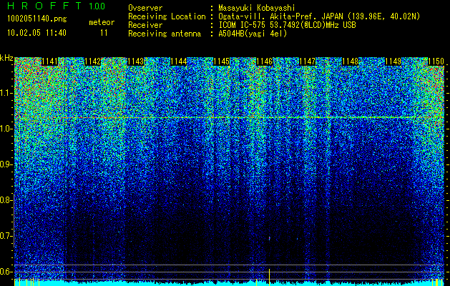Select the observer name Masayuki Kobayashi

point(257,9)
